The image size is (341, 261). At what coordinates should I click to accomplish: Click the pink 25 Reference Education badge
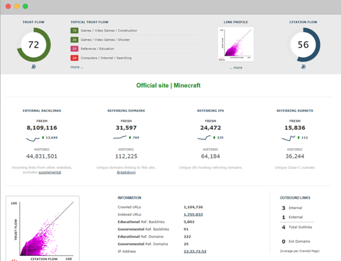75,48
